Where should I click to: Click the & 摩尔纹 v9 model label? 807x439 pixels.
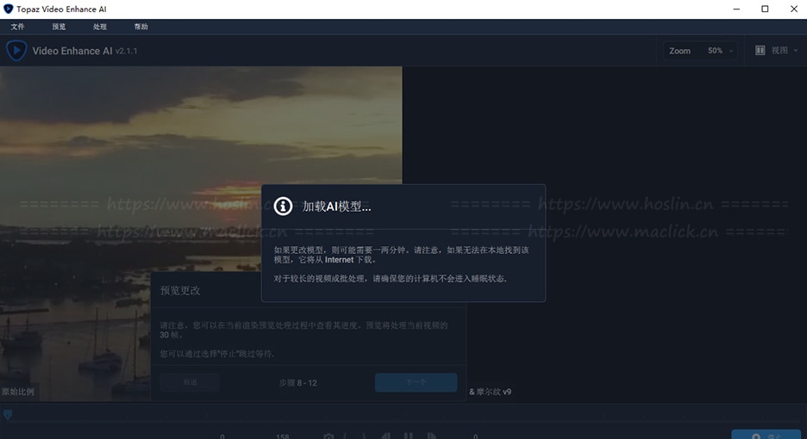point(490,392)
